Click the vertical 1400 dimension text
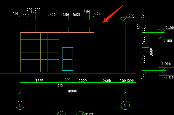 pos(143,40)
